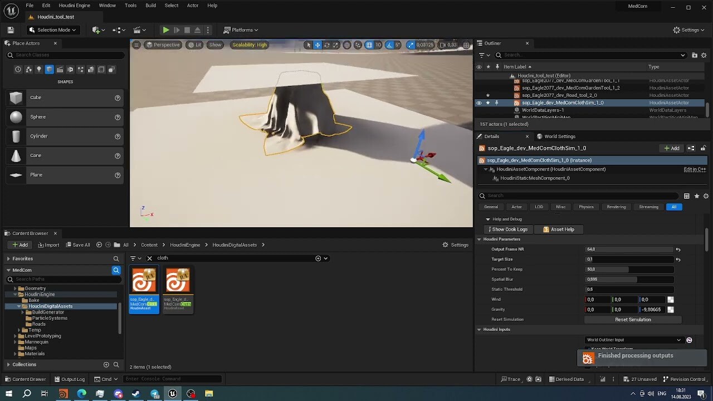Click the Lights category bulb icon

click(38, 70)
